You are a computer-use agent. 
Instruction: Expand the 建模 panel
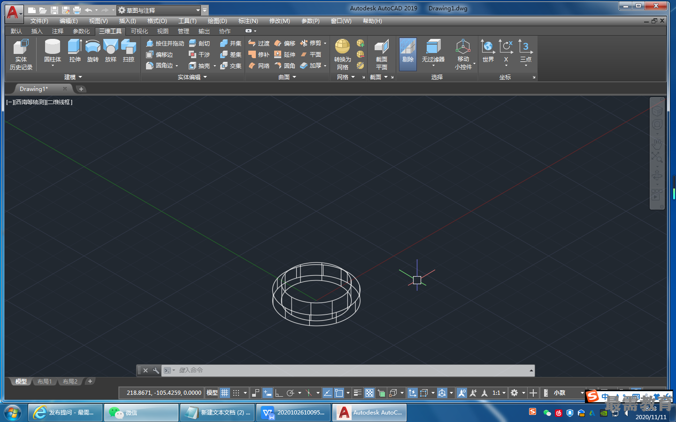73,77
